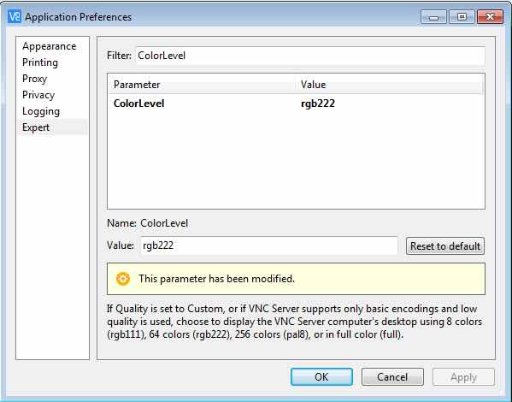Select the ColorLevel parameter row
512x402 pixels.
(296, 103)
